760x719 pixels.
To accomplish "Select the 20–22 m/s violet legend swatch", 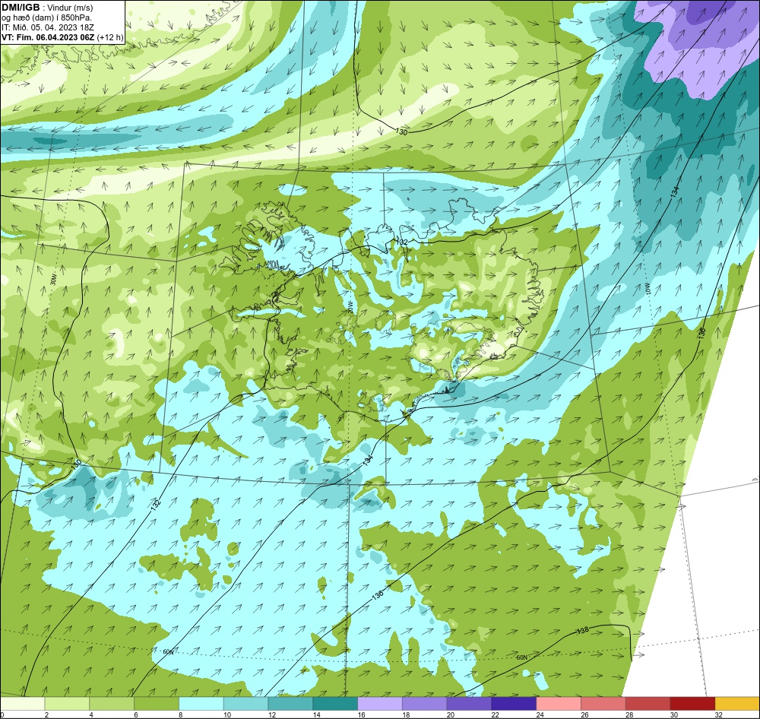I will click(x=469, y=704).
